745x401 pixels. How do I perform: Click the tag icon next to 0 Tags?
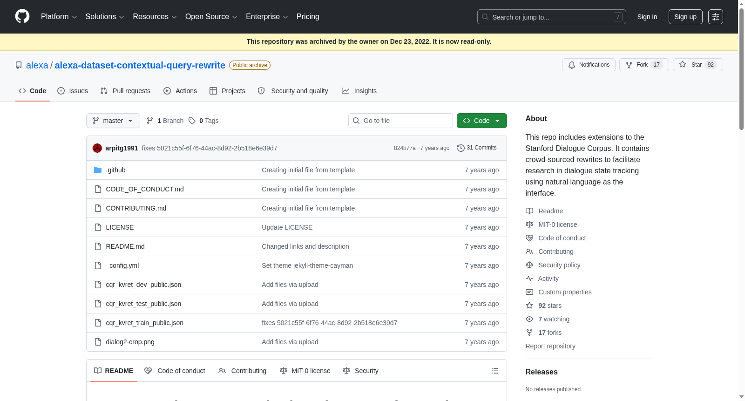coord(192,121)
